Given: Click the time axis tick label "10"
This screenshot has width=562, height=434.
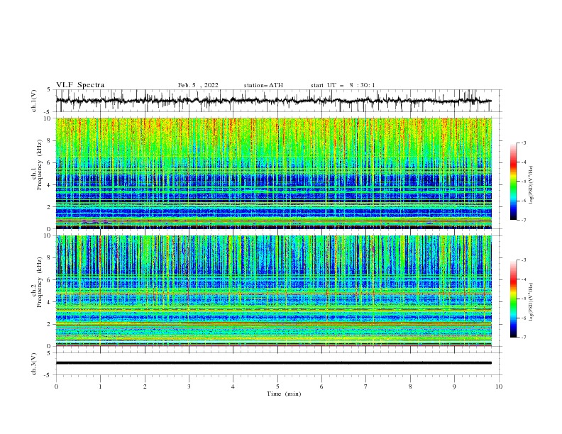Looking at the screenshot, I should coord(499,386).
